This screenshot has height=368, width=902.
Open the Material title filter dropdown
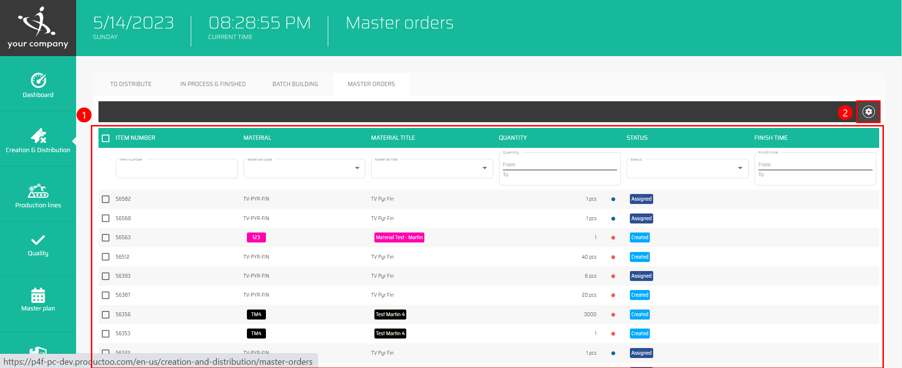484,168
